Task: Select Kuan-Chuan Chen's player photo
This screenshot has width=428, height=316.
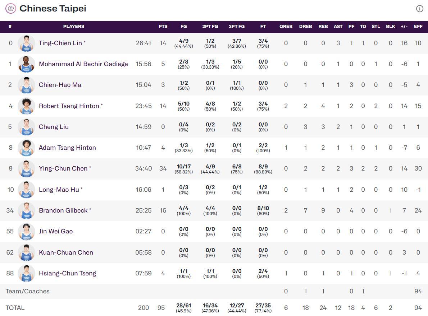Action: (x=27, y=252)
